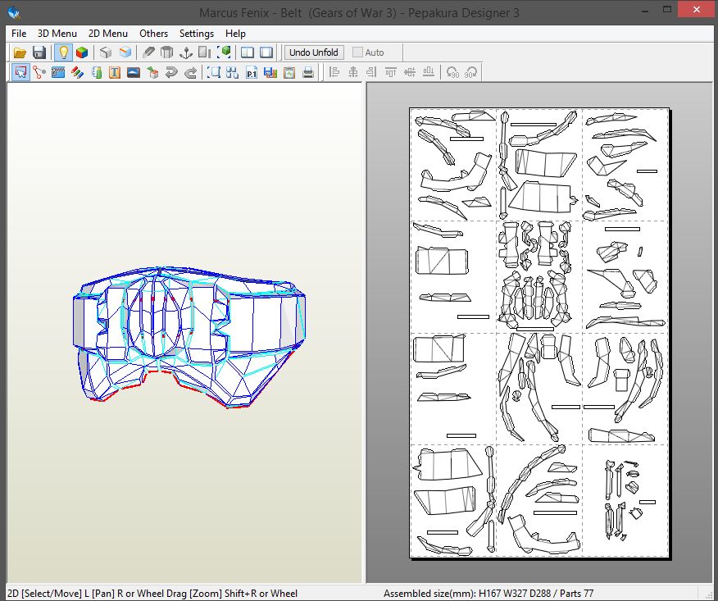This screenshot has height=601, width=718.
Task: Click the align vertical centers icon
Action: [410, 72]
